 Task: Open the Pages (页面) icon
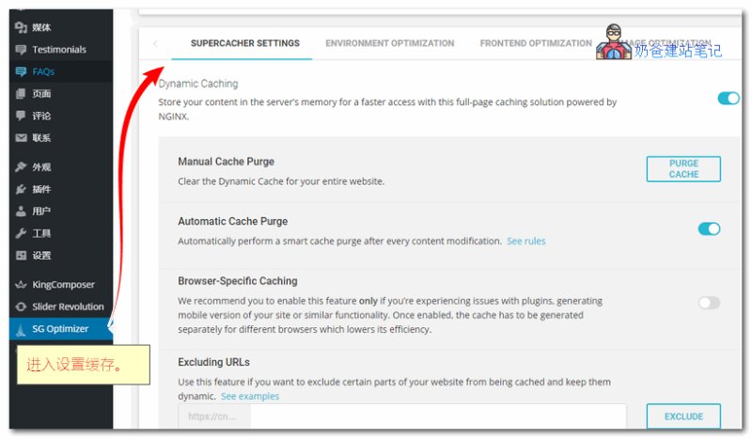click(21, 94)
